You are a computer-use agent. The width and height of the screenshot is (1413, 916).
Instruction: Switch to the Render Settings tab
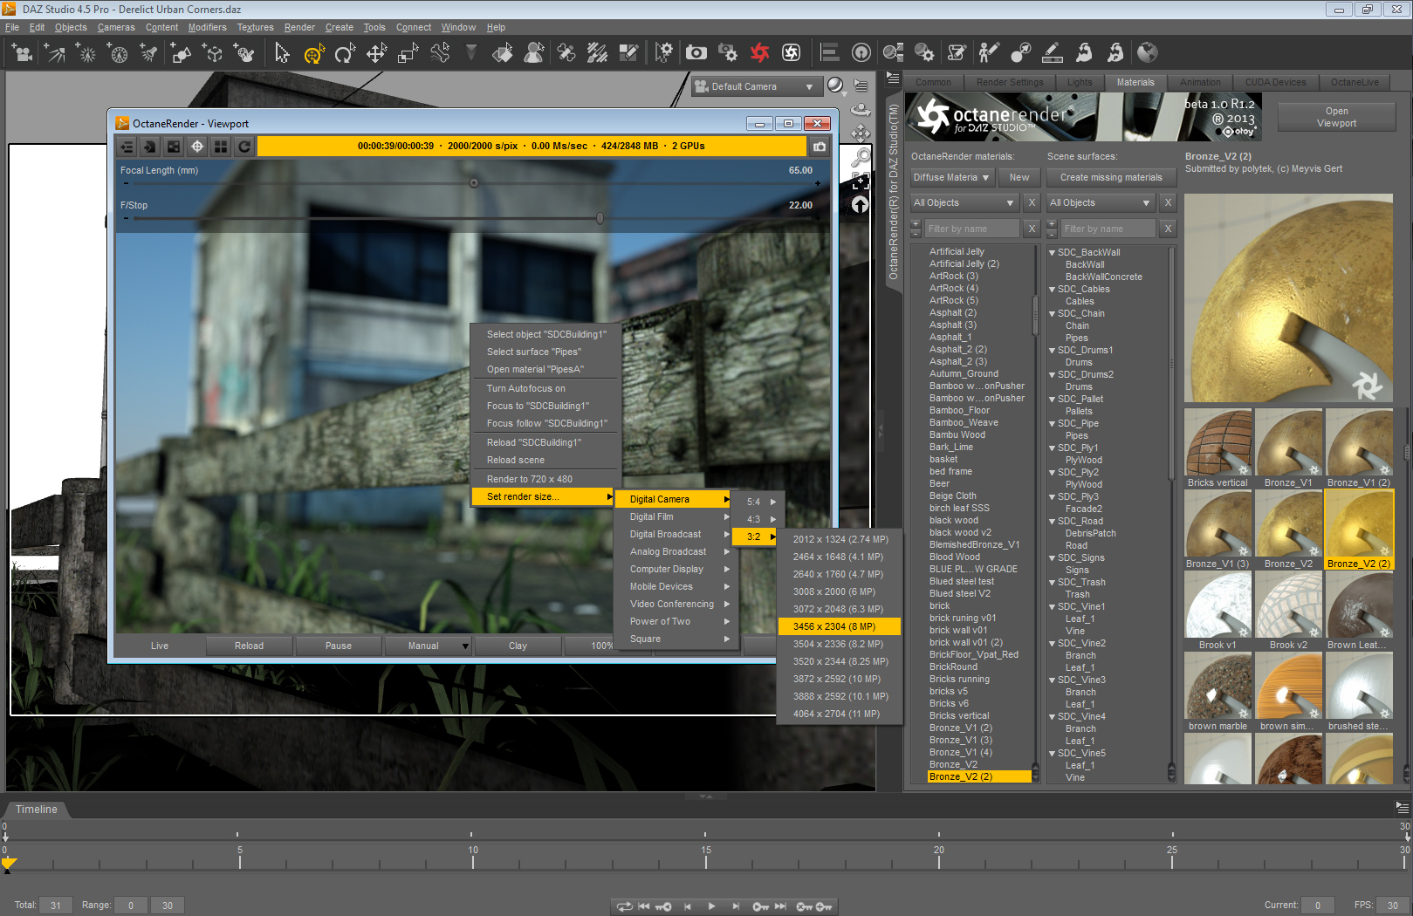[x=1009, y=83]
